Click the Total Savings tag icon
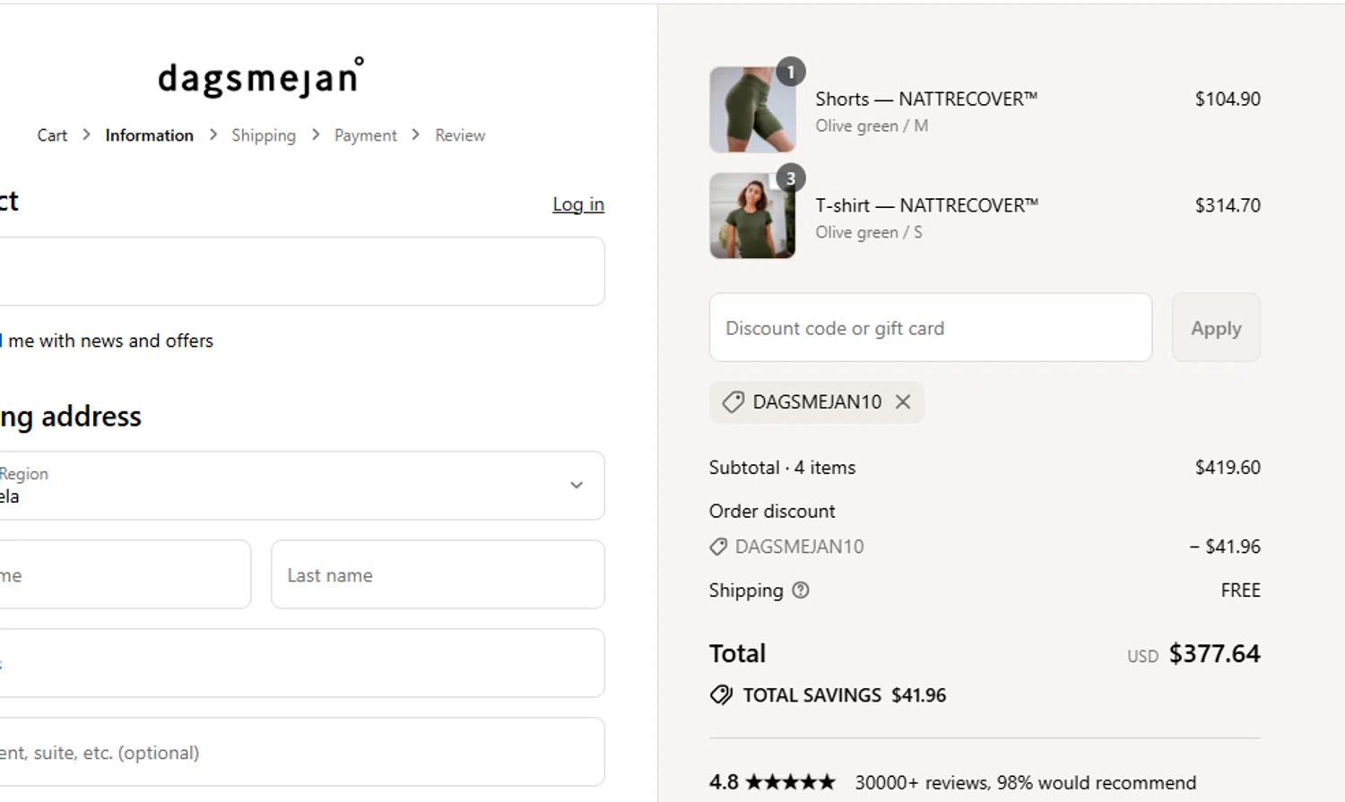The height and width of the screenshot is (802, 1345). pos(721,695)
